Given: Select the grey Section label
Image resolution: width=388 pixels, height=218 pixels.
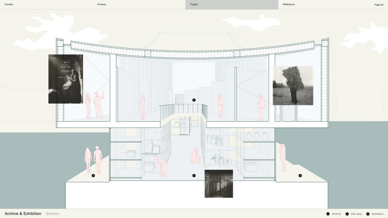Looking at the screenshot, I should (x=53, y=213).
